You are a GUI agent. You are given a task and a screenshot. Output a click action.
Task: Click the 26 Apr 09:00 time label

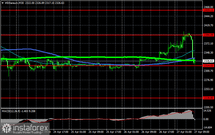click(x=149, y=132)
